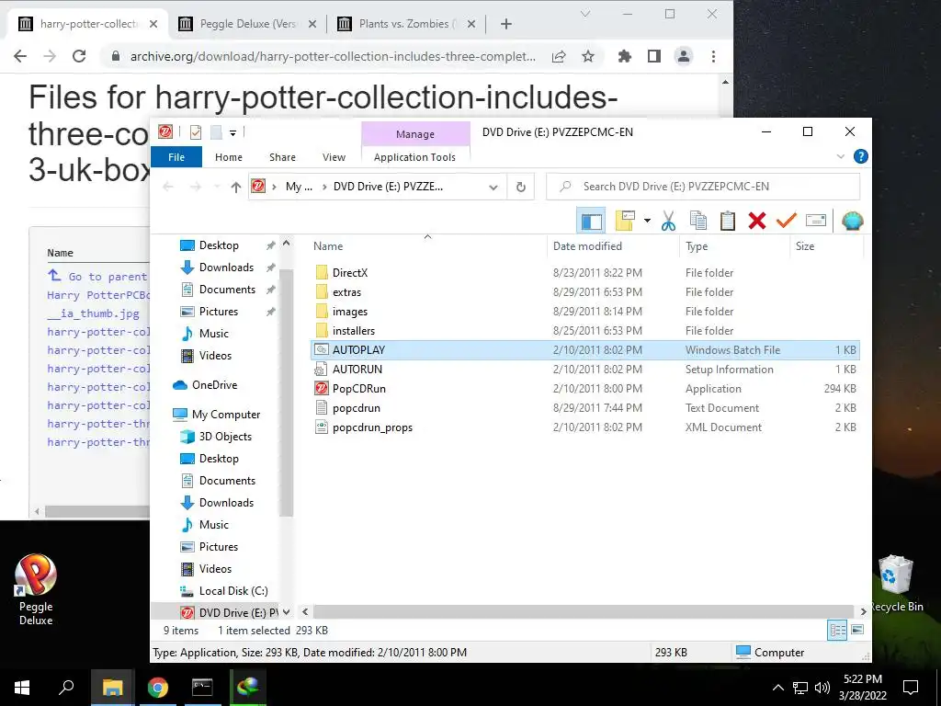Switch to the Peggle Deluxe Chrome tab
The image size is (941, 706).
[248, 24]
